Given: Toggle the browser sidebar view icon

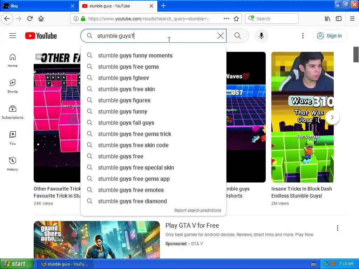Looking at the screenshot, I should [x=339, y=19].
